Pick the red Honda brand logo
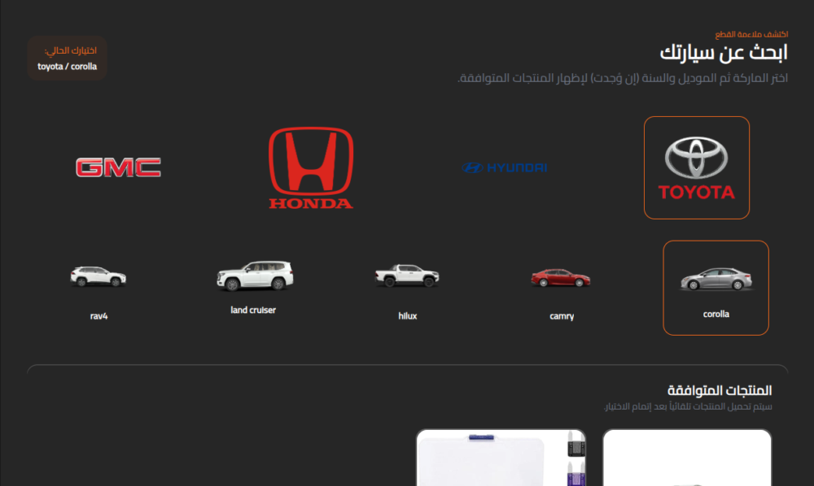 [311, 168]
